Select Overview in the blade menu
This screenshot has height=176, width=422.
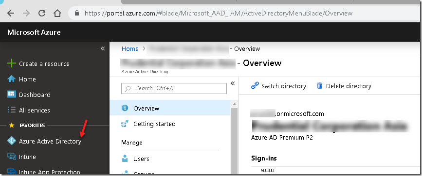pyautogui.click(x=170, y=108)
